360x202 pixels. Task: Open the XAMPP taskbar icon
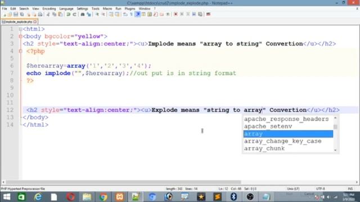pos(120,197)
